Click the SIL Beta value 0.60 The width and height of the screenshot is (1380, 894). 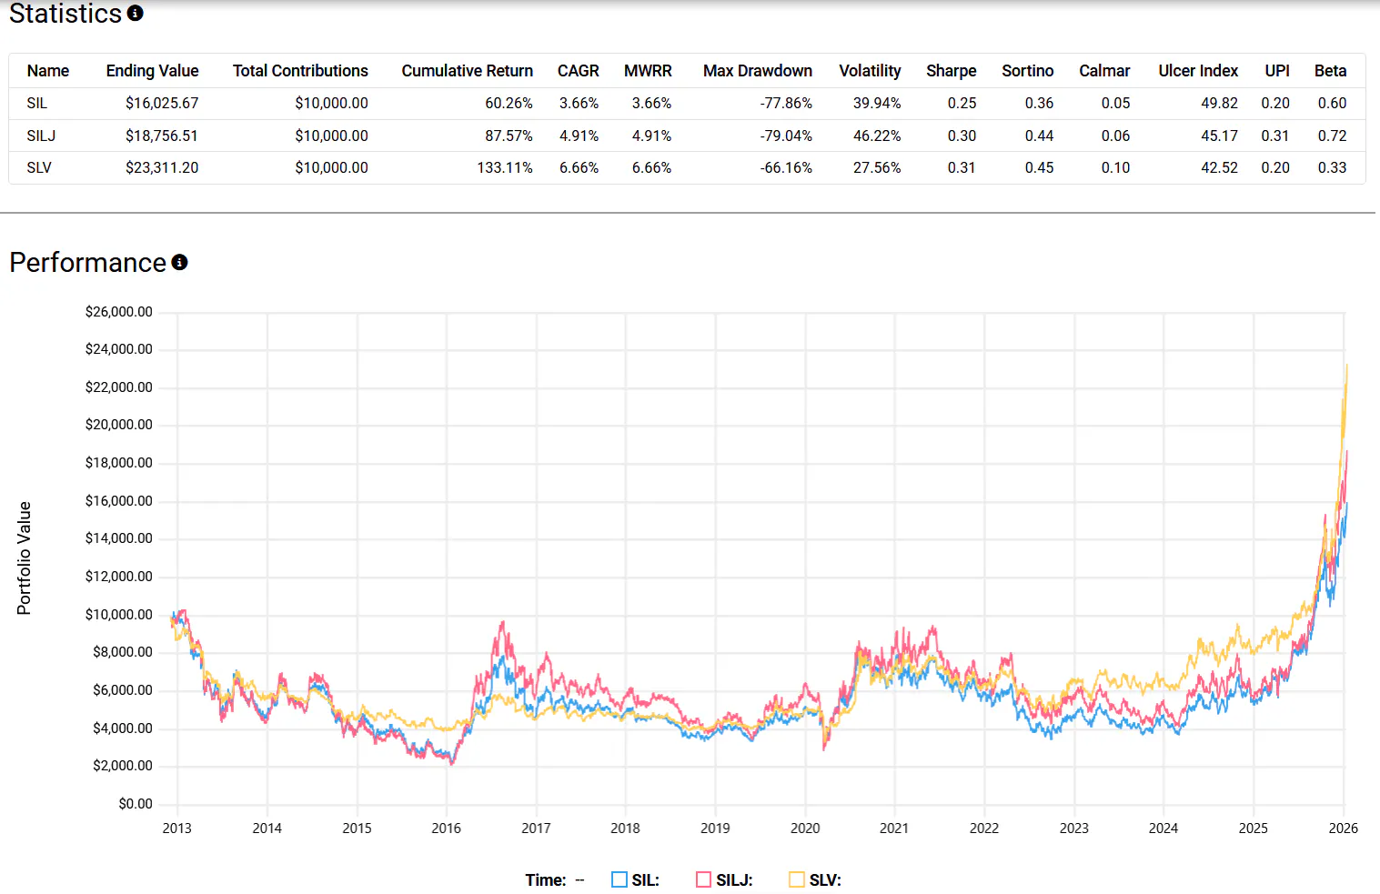1332,104
